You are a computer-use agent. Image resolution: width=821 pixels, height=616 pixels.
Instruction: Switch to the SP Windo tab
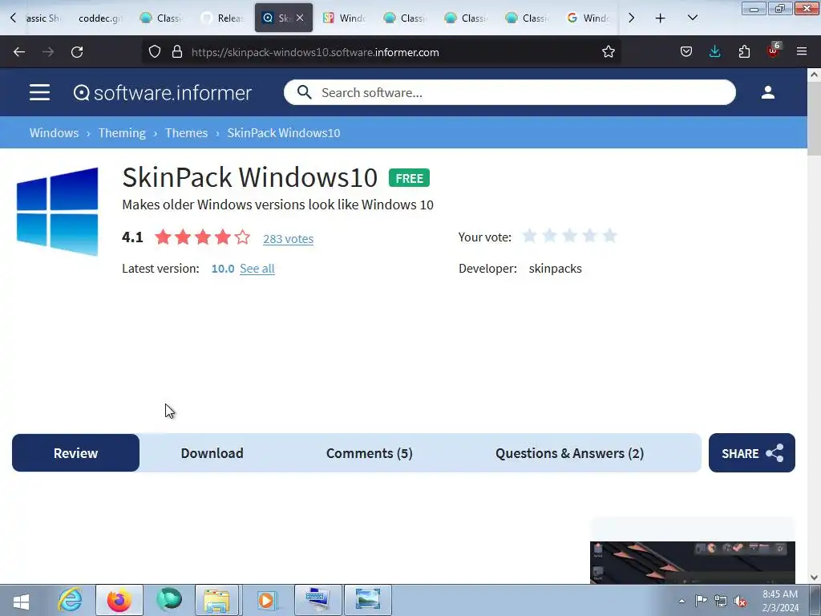point(344,18)
